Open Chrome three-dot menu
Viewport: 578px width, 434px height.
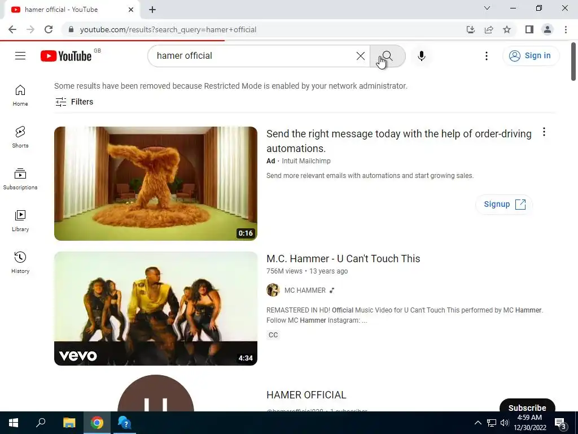tap(566, 29)
